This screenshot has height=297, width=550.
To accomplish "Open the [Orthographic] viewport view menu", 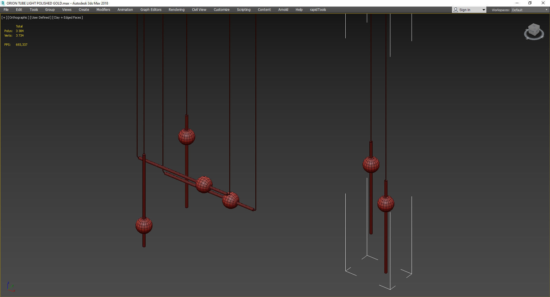I will tap(19, 17).
